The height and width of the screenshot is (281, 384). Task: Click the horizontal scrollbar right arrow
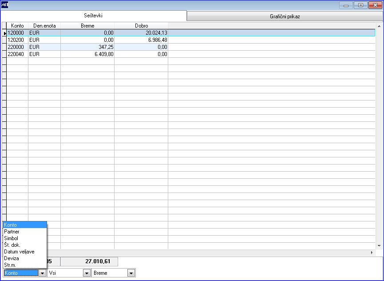(372, 252)
